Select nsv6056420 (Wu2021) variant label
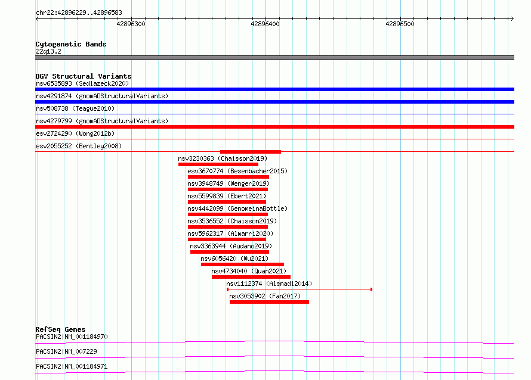 pyautogui.click(x=234, y=258)
